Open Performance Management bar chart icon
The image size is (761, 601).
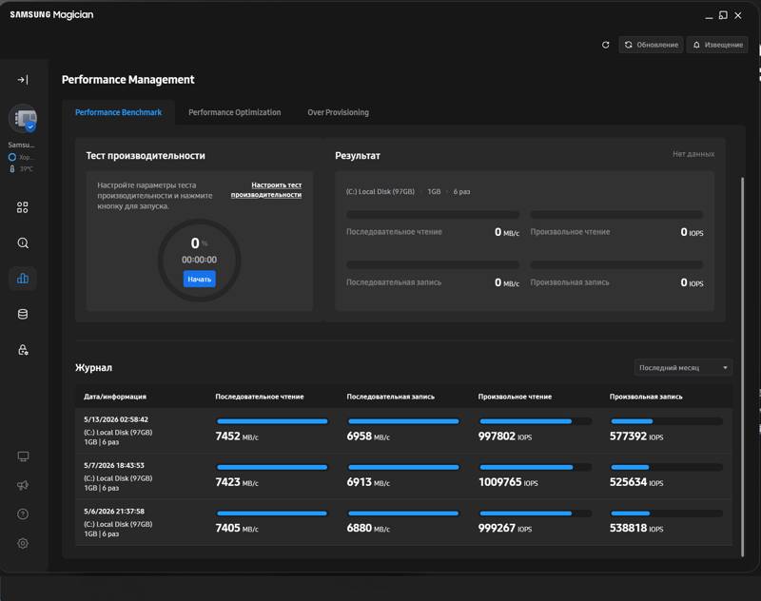[x=23, y=279]
